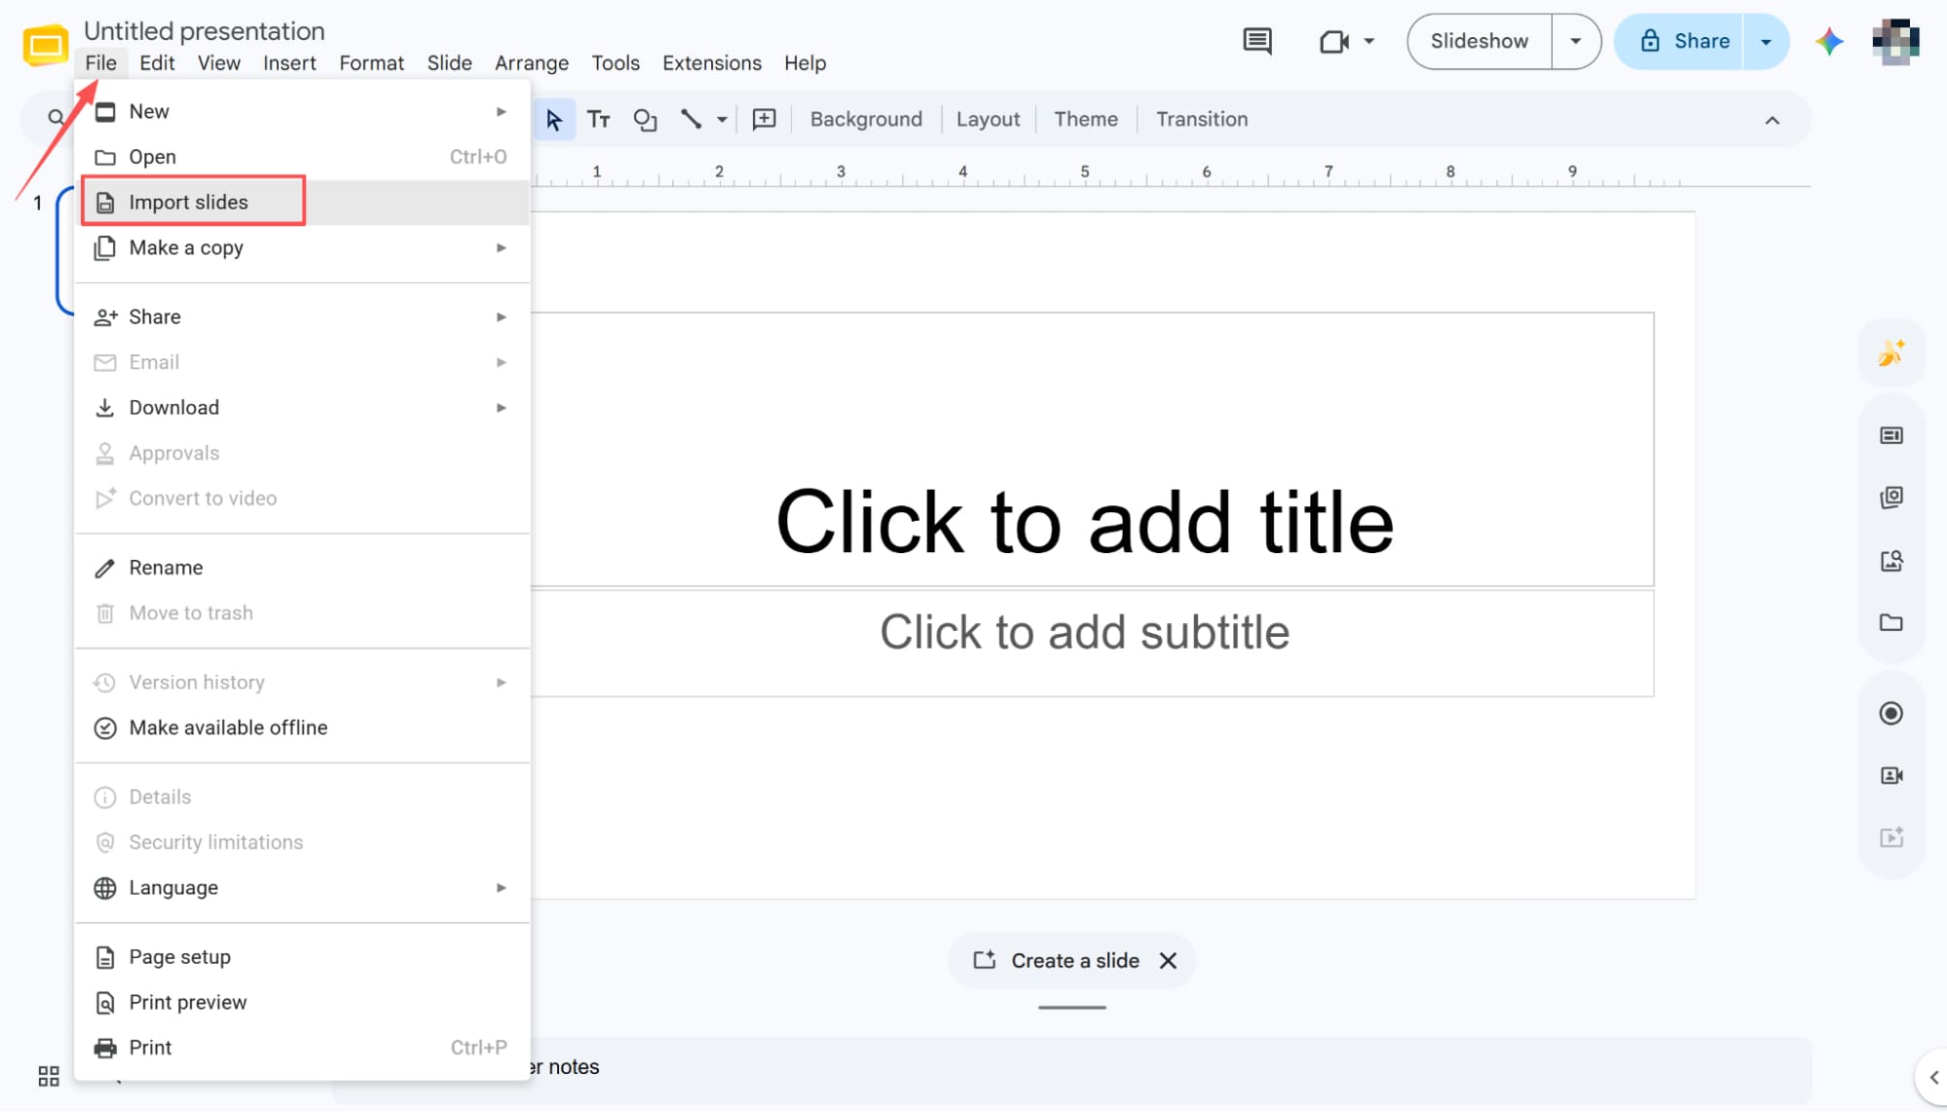
Task: Open the Gemini sparkle icon
Action: coord(1829,41)
